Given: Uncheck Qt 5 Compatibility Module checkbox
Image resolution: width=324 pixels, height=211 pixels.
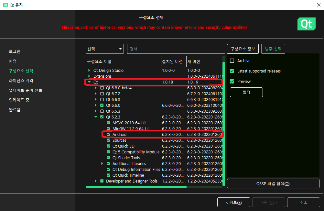Looking at the screenshot, I should pyautogui.click(x=108, y=152).
